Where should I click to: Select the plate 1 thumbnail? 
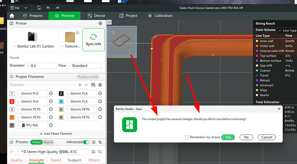pos(122,40)
